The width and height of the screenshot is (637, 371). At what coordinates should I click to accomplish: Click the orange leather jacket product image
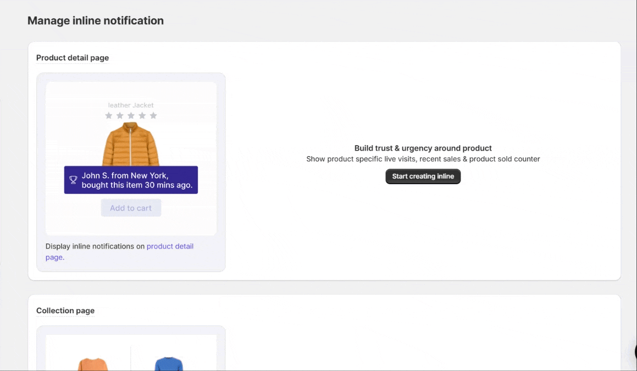click(131, 144)
